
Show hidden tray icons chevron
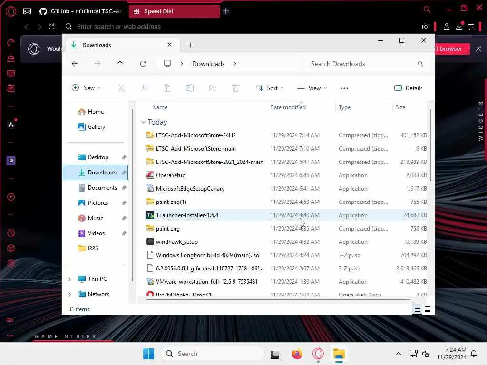399,354
